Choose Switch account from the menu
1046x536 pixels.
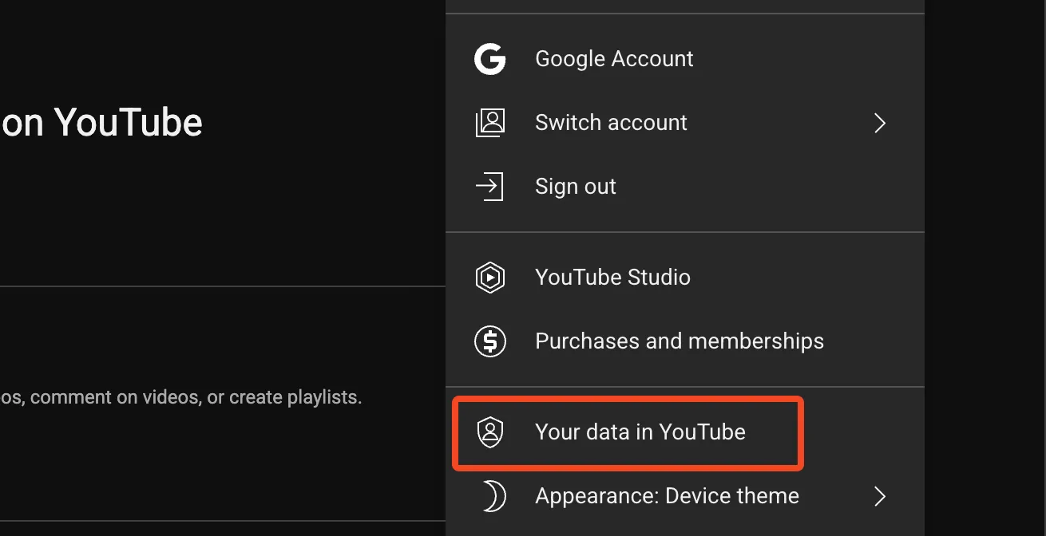[x=611, y=122]
